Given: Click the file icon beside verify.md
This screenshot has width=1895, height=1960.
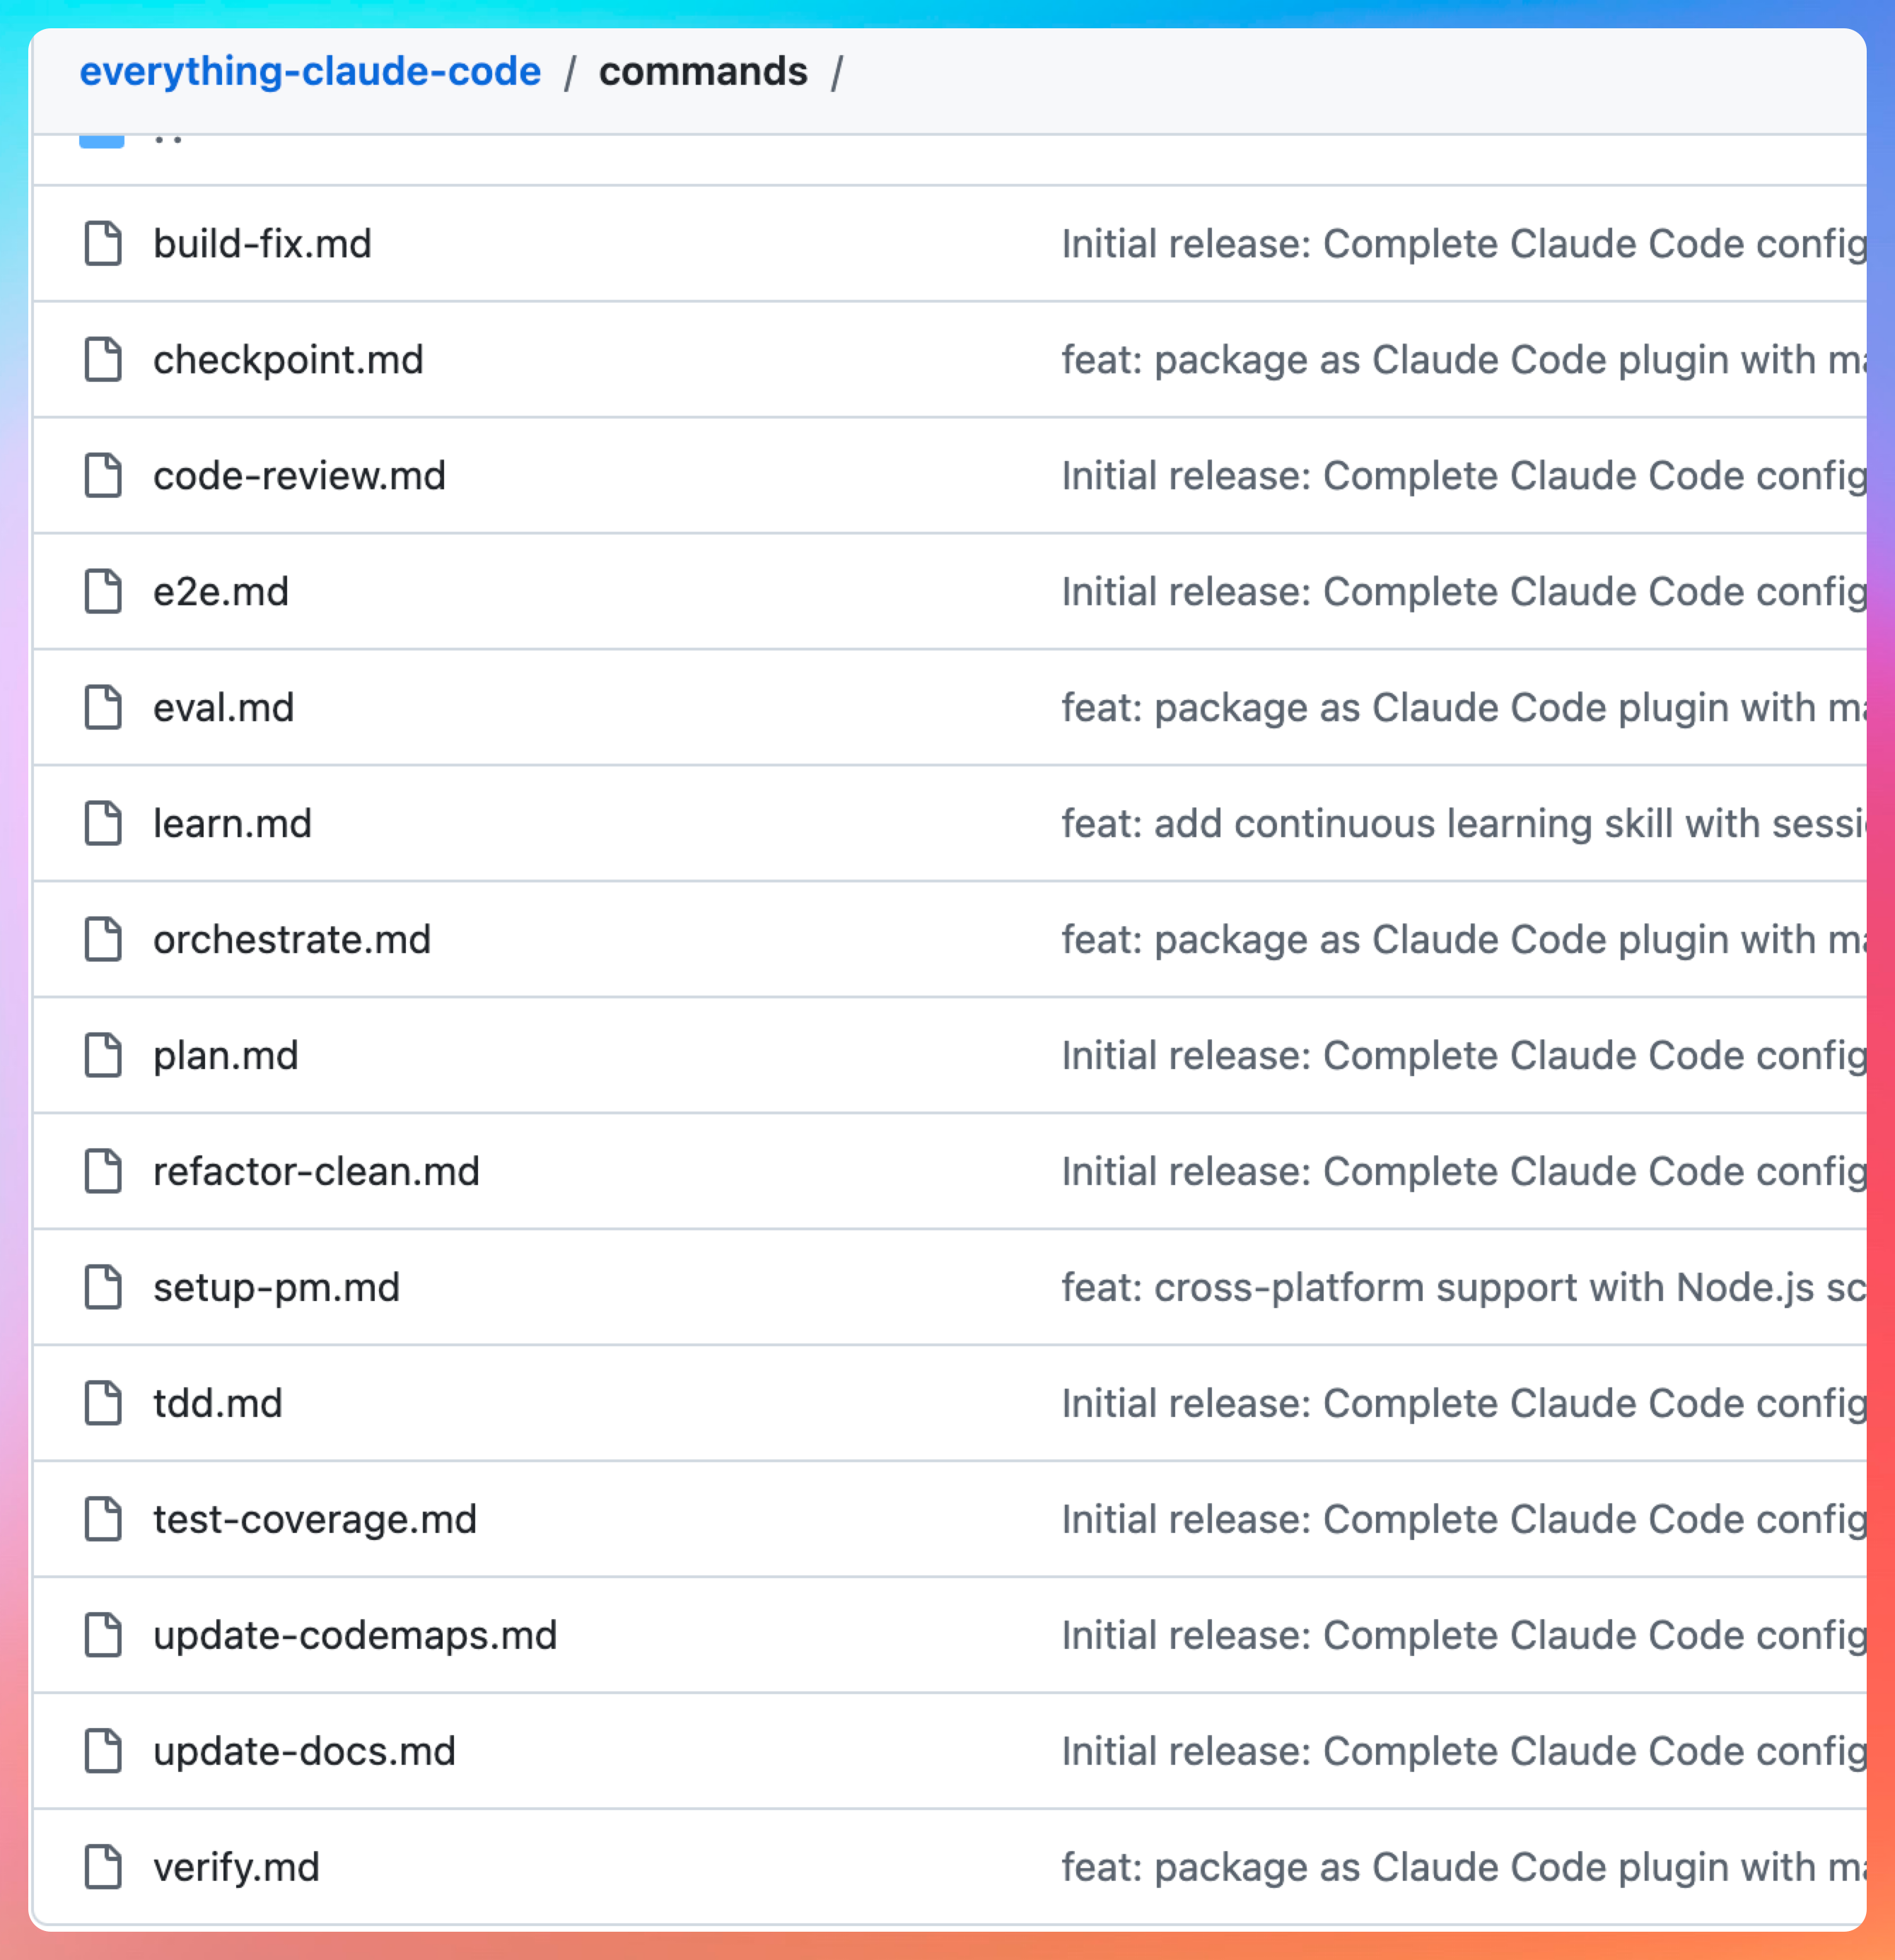Looking at the screenshot, I should [103, 1868].
